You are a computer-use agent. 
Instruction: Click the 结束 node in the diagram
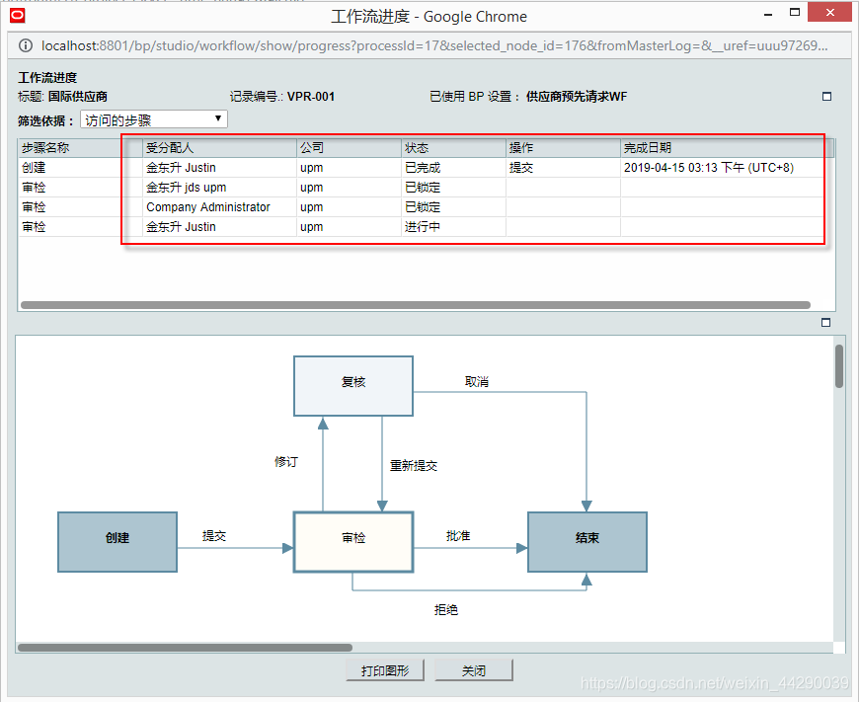[x=587, y=542]
